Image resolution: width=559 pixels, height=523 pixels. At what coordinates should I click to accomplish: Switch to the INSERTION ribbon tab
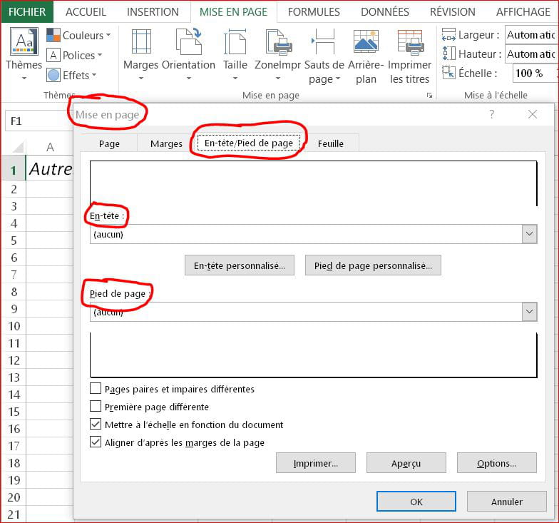point(153,11)
